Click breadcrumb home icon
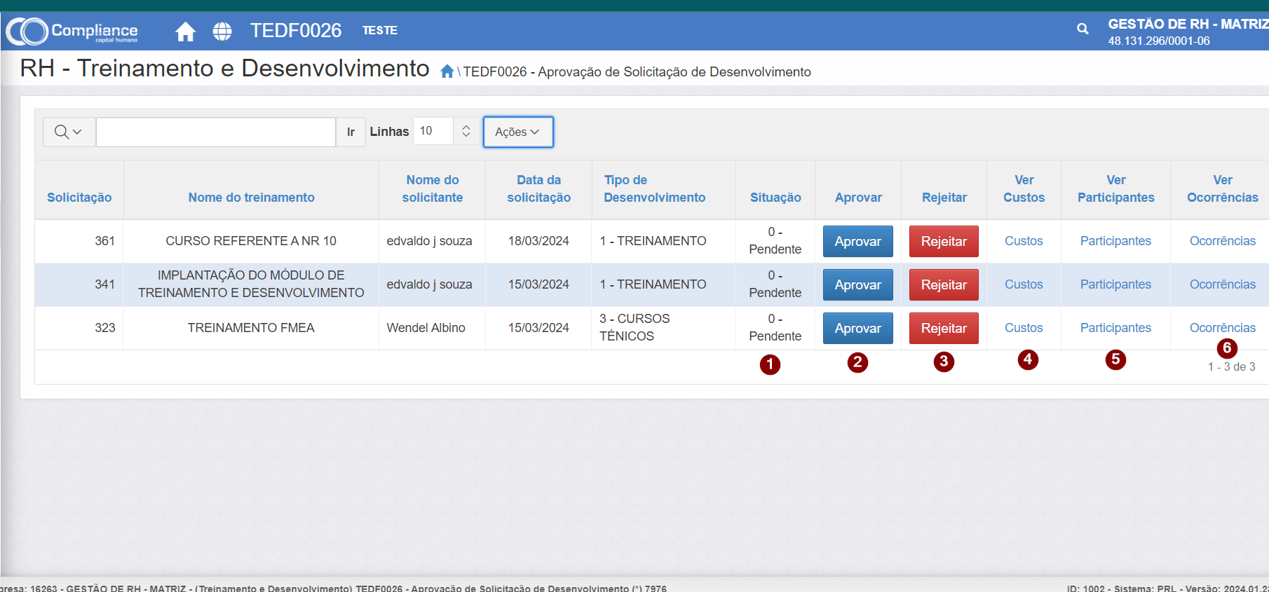Viewport: 1269px width, 592px height. pos(447,71)
